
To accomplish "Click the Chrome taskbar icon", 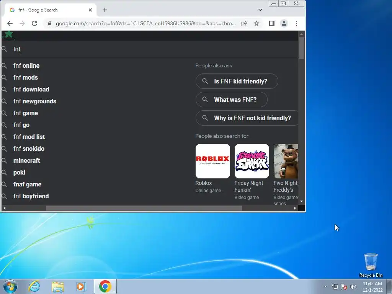I will click(105, 286).
